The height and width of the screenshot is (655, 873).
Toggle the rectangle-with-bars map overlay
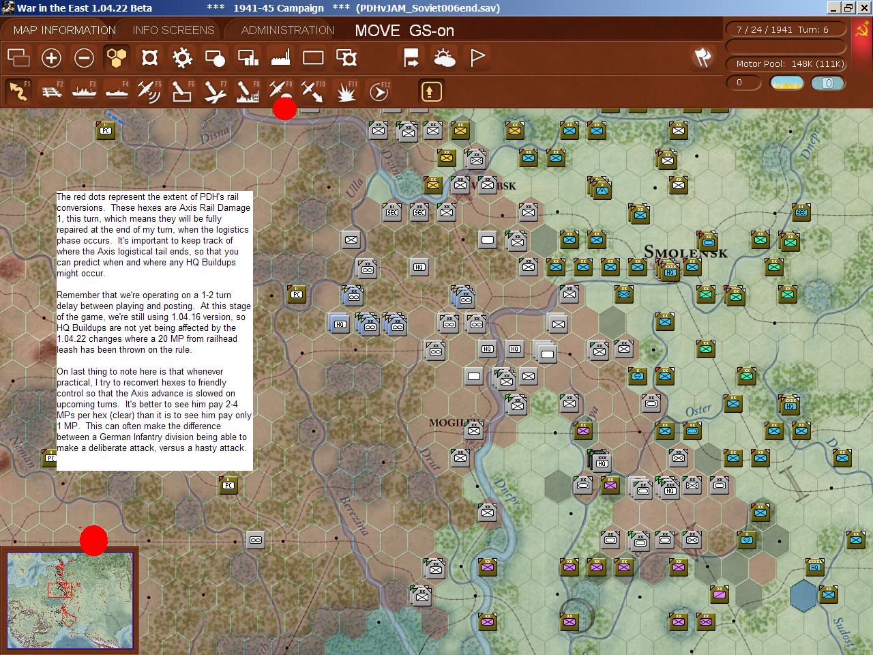248,58
